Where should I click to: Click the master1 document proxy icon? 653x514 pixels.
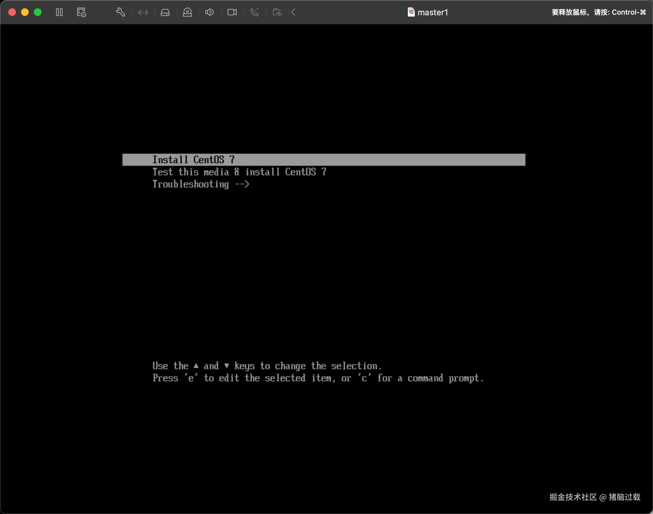(x=411, y=12)
